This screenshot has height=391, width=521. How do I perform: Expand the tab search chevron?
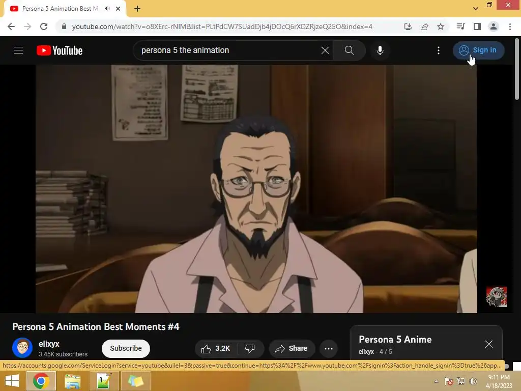(x=476, y=8)
